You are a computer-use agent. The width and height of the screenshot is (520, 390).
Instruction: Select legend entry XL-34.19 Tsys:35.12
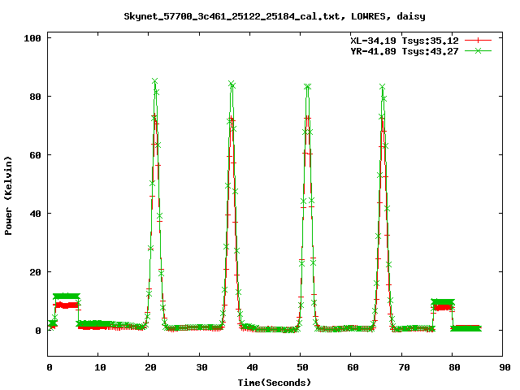coord(405,41)
